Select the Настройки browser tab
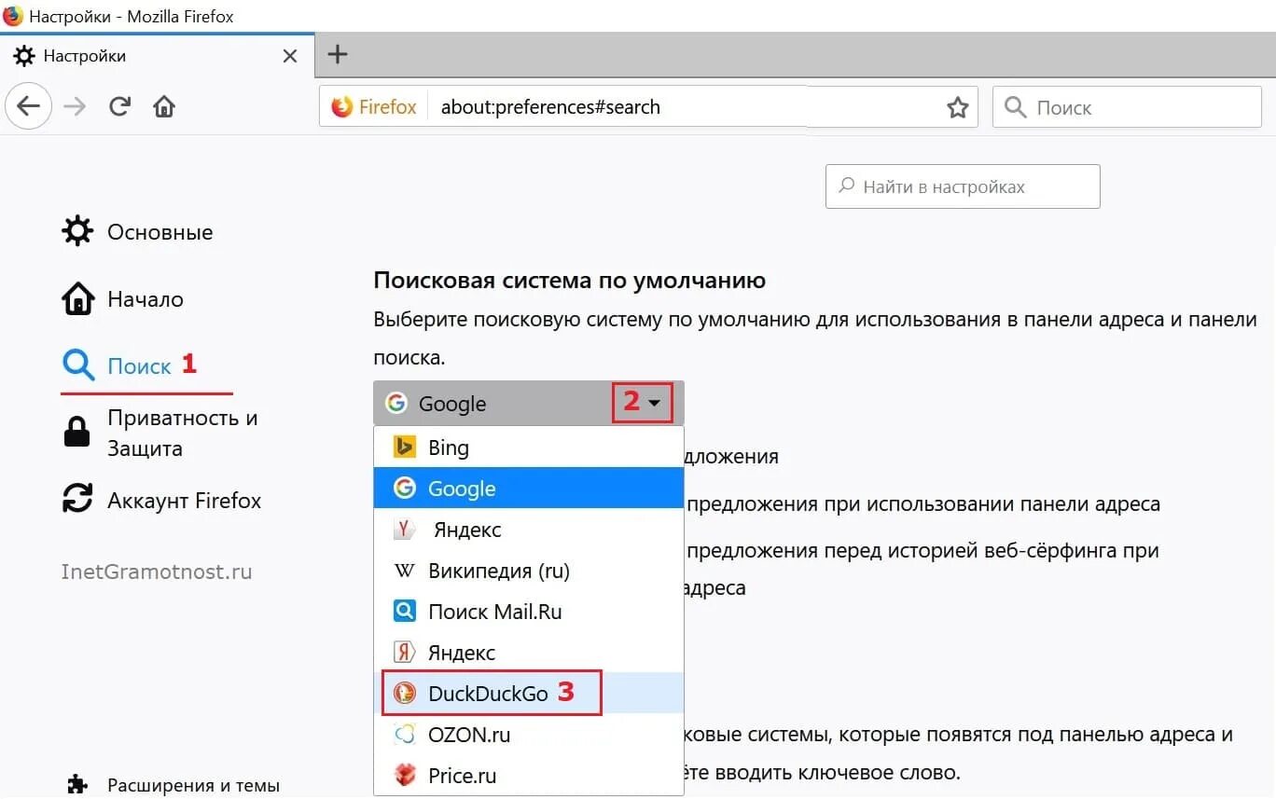Image resolution: width=1276 pixels, height=799 pixels. click(x=157, y=56)
